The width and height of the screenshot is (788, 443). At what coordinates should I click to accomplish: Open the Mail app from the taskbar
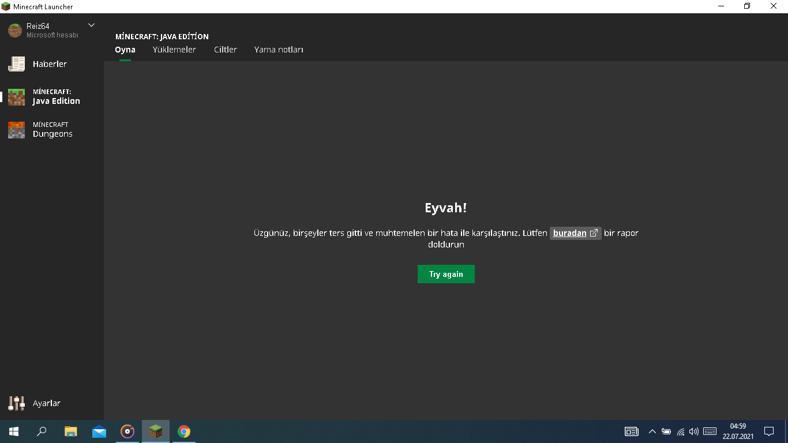(99, 431)
